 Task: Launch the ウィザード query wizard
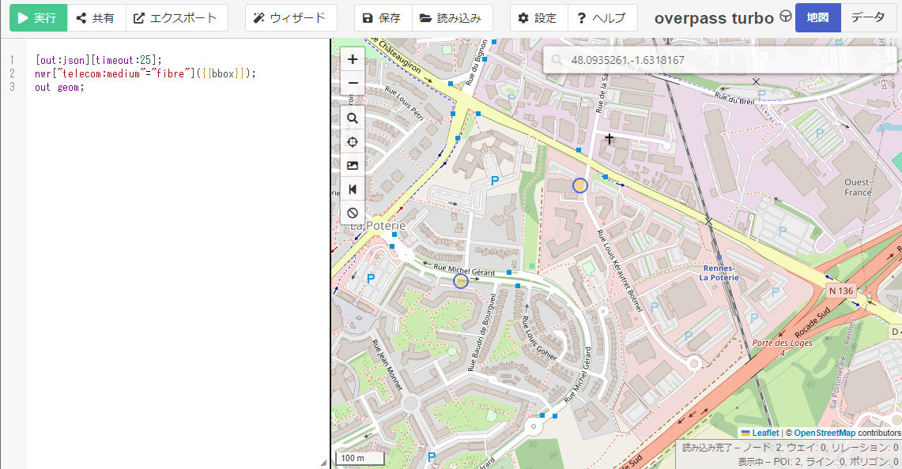[291, 18]
